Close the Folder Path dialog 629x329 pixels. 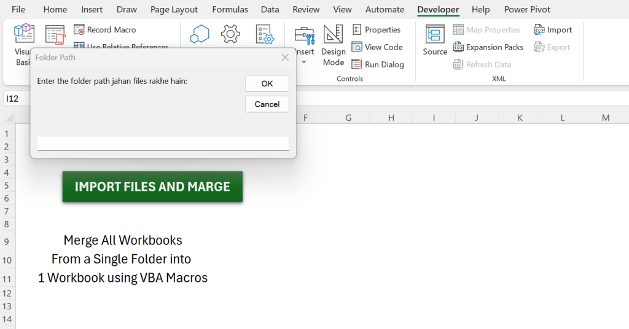tap(285, 57)
